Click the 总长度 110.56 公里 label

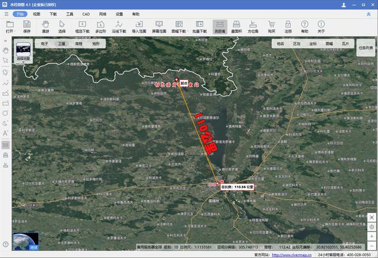tap(237, 187)
